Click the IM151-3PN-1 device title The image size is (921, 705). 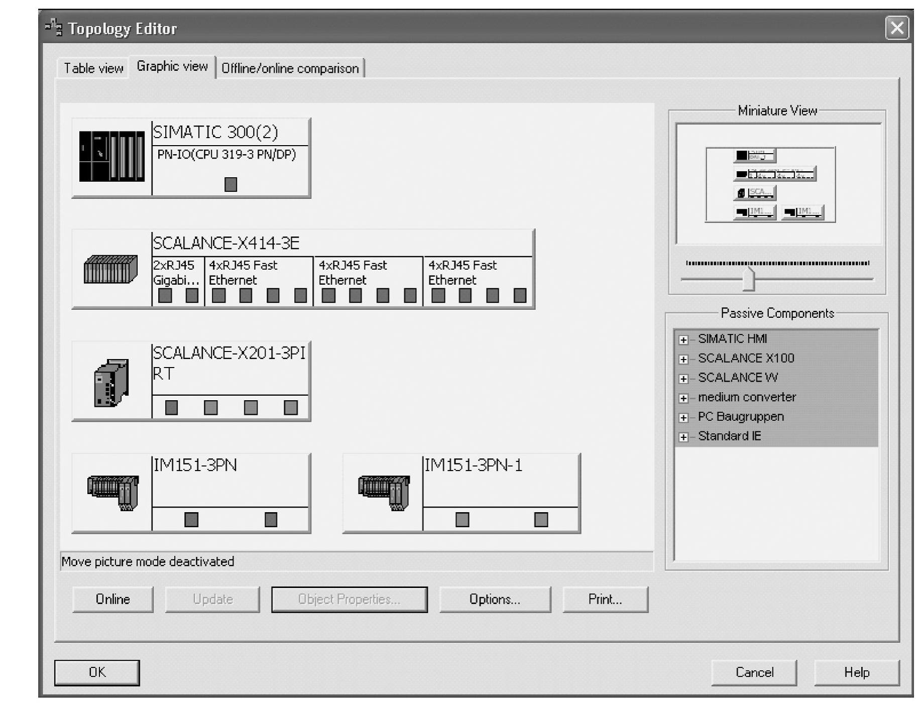(x=473, y=465)
